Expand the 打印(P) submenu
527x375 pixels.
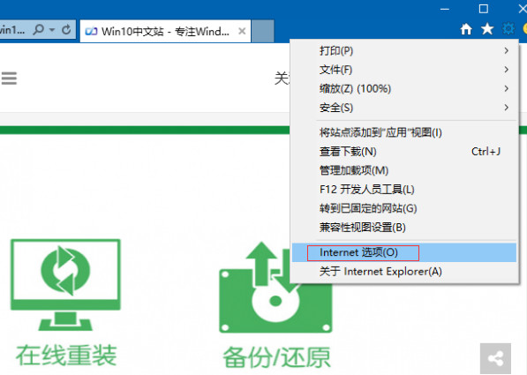404,51
